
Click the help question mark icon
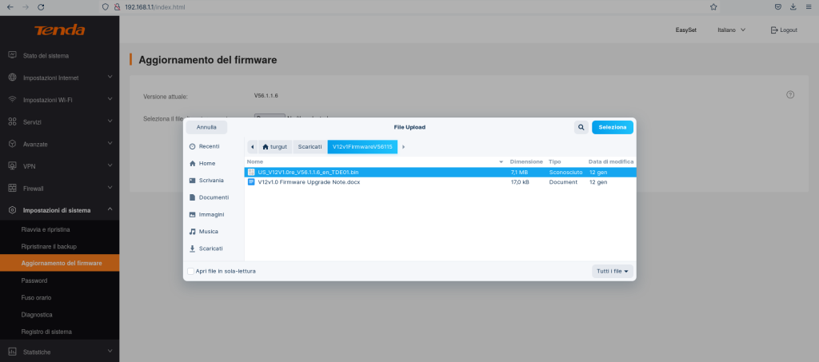point(790,94)
